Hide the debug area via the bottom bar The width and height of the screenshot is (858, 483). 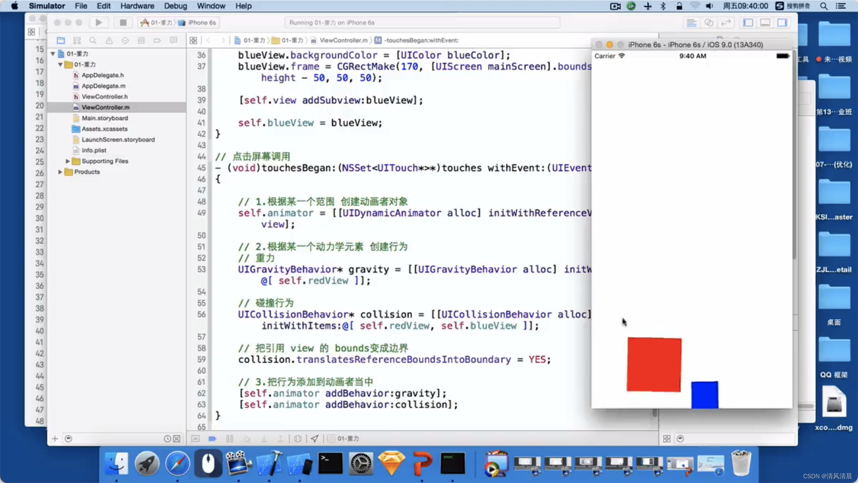click(195, 438)
